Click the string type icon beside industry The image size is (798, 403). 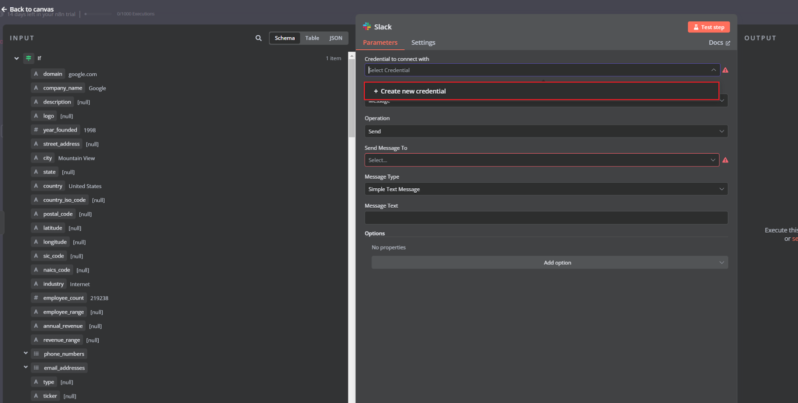point(36,284)
